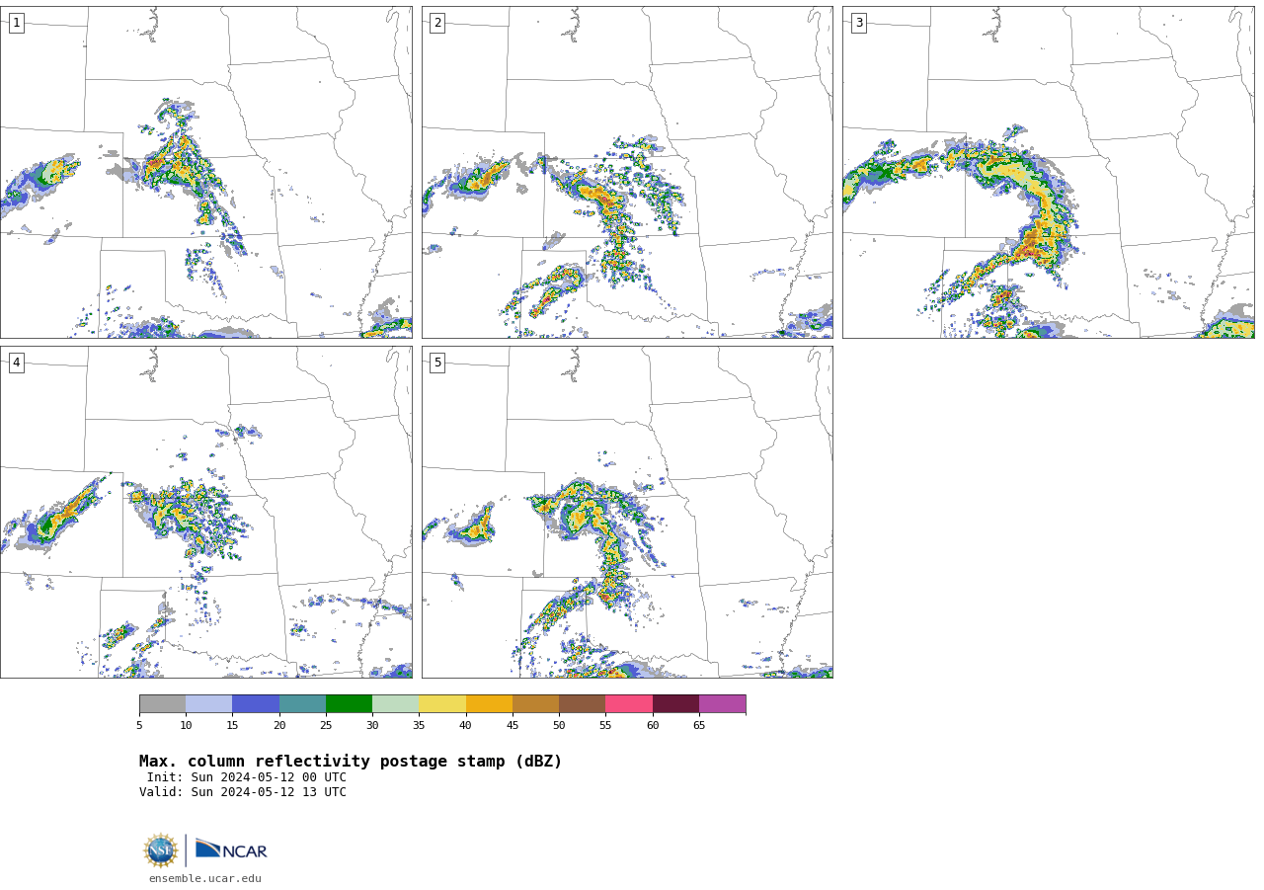Select the brown 50-55 dBZ swatch

tap(582, 703)
